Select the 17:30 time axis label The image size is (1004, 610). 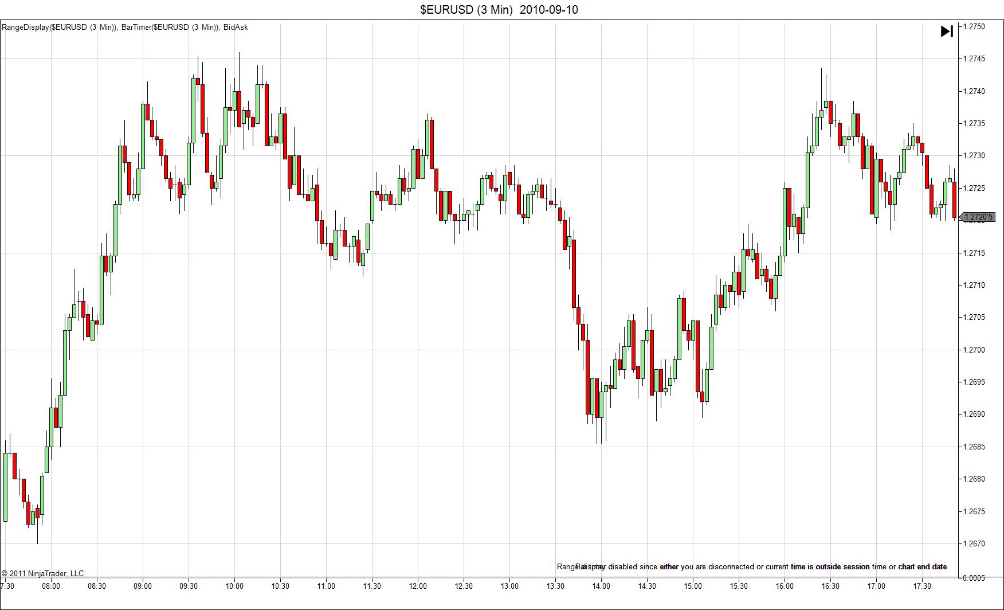point(922,586)
